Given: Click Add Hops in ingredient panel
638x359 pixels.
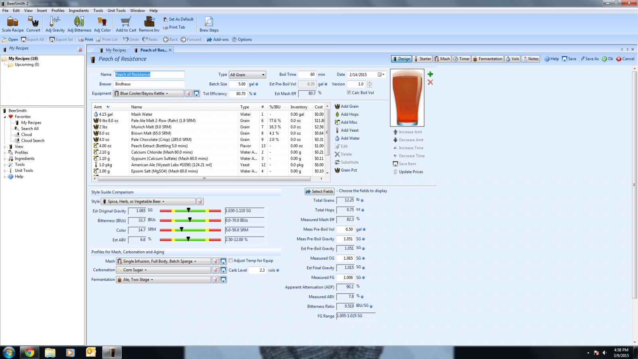Looking at the screenshot, I should tap(347, 114).
